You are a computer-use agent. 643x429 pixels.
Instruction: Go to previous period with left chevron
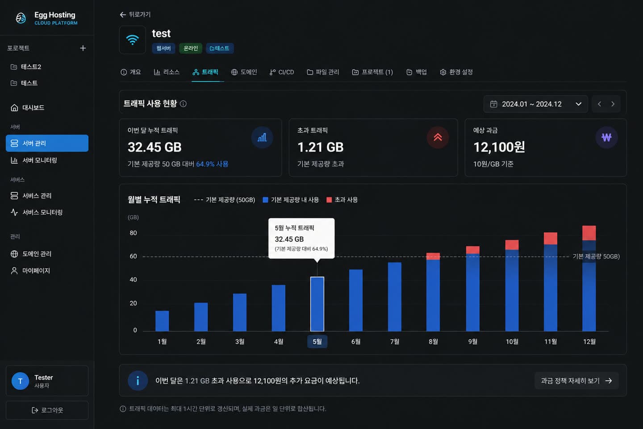[x=600, y=104]
